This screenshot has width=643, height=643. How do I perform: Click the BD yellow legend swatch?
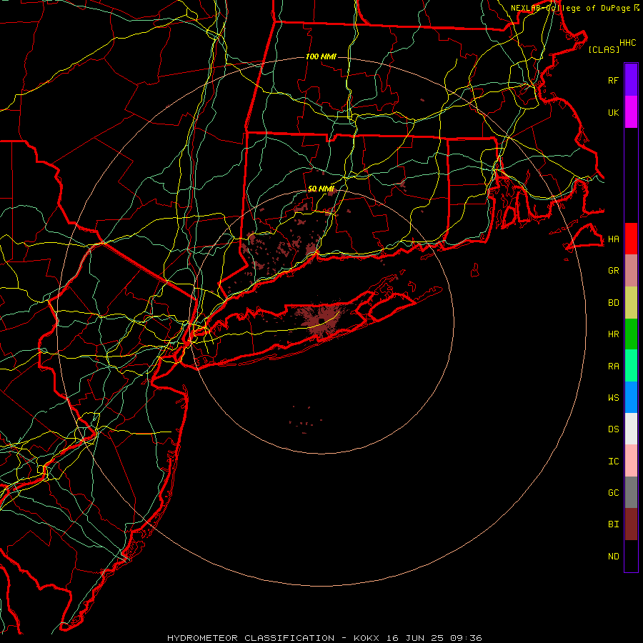pyautogui.click(x=631, y=302)
